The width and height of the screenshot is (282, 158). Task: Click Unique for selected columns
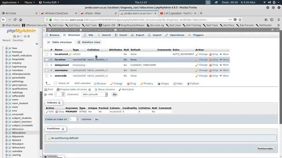click(163, 84)
